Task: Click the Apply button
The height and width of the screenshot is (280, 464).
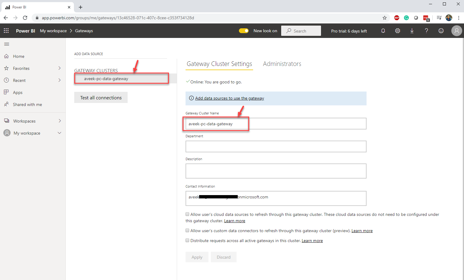Action: pos(197,257)
